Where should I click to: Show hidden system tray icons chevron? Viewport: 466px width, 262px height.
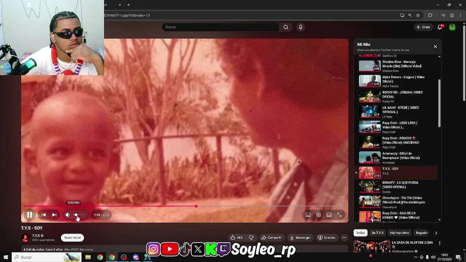click(416, 257)
